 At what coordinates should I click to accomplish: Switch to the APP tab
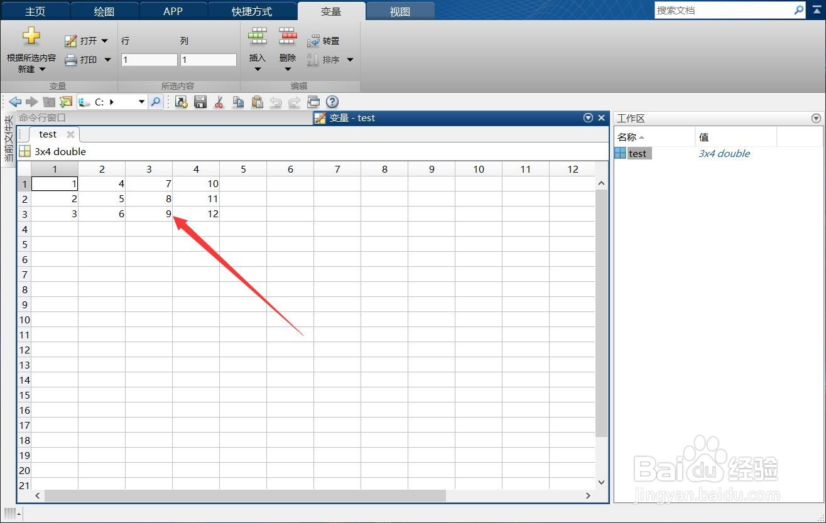point(173,12)
